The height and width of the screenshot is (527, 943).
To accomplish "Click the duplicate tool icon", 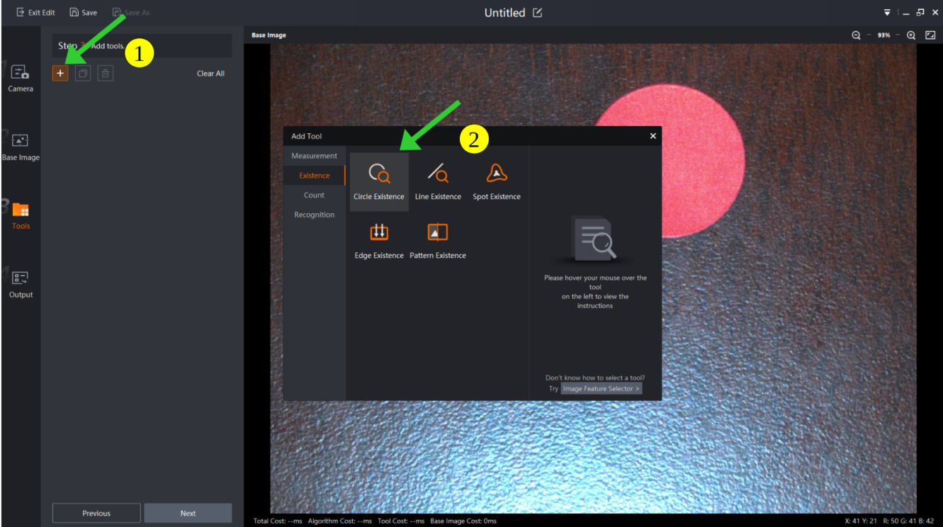I will 83,73.
